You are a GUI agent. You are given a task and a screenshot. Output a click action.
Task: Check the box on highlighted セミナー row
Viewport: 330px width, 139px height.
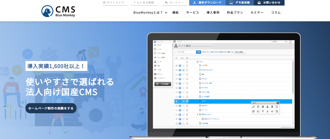coord(177,101)
